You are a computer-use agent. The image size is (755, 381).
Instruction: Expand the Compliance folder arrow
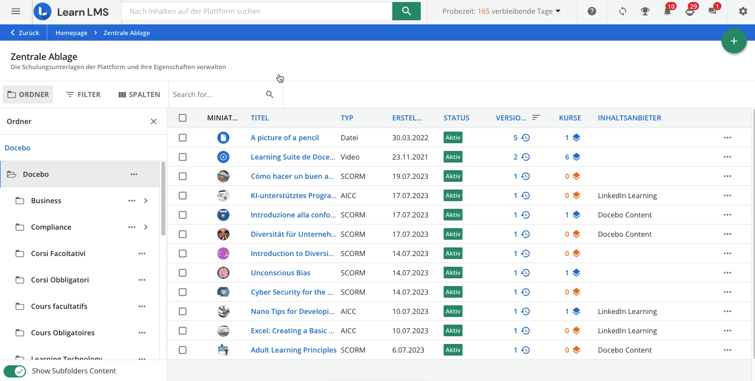point(146,227)
